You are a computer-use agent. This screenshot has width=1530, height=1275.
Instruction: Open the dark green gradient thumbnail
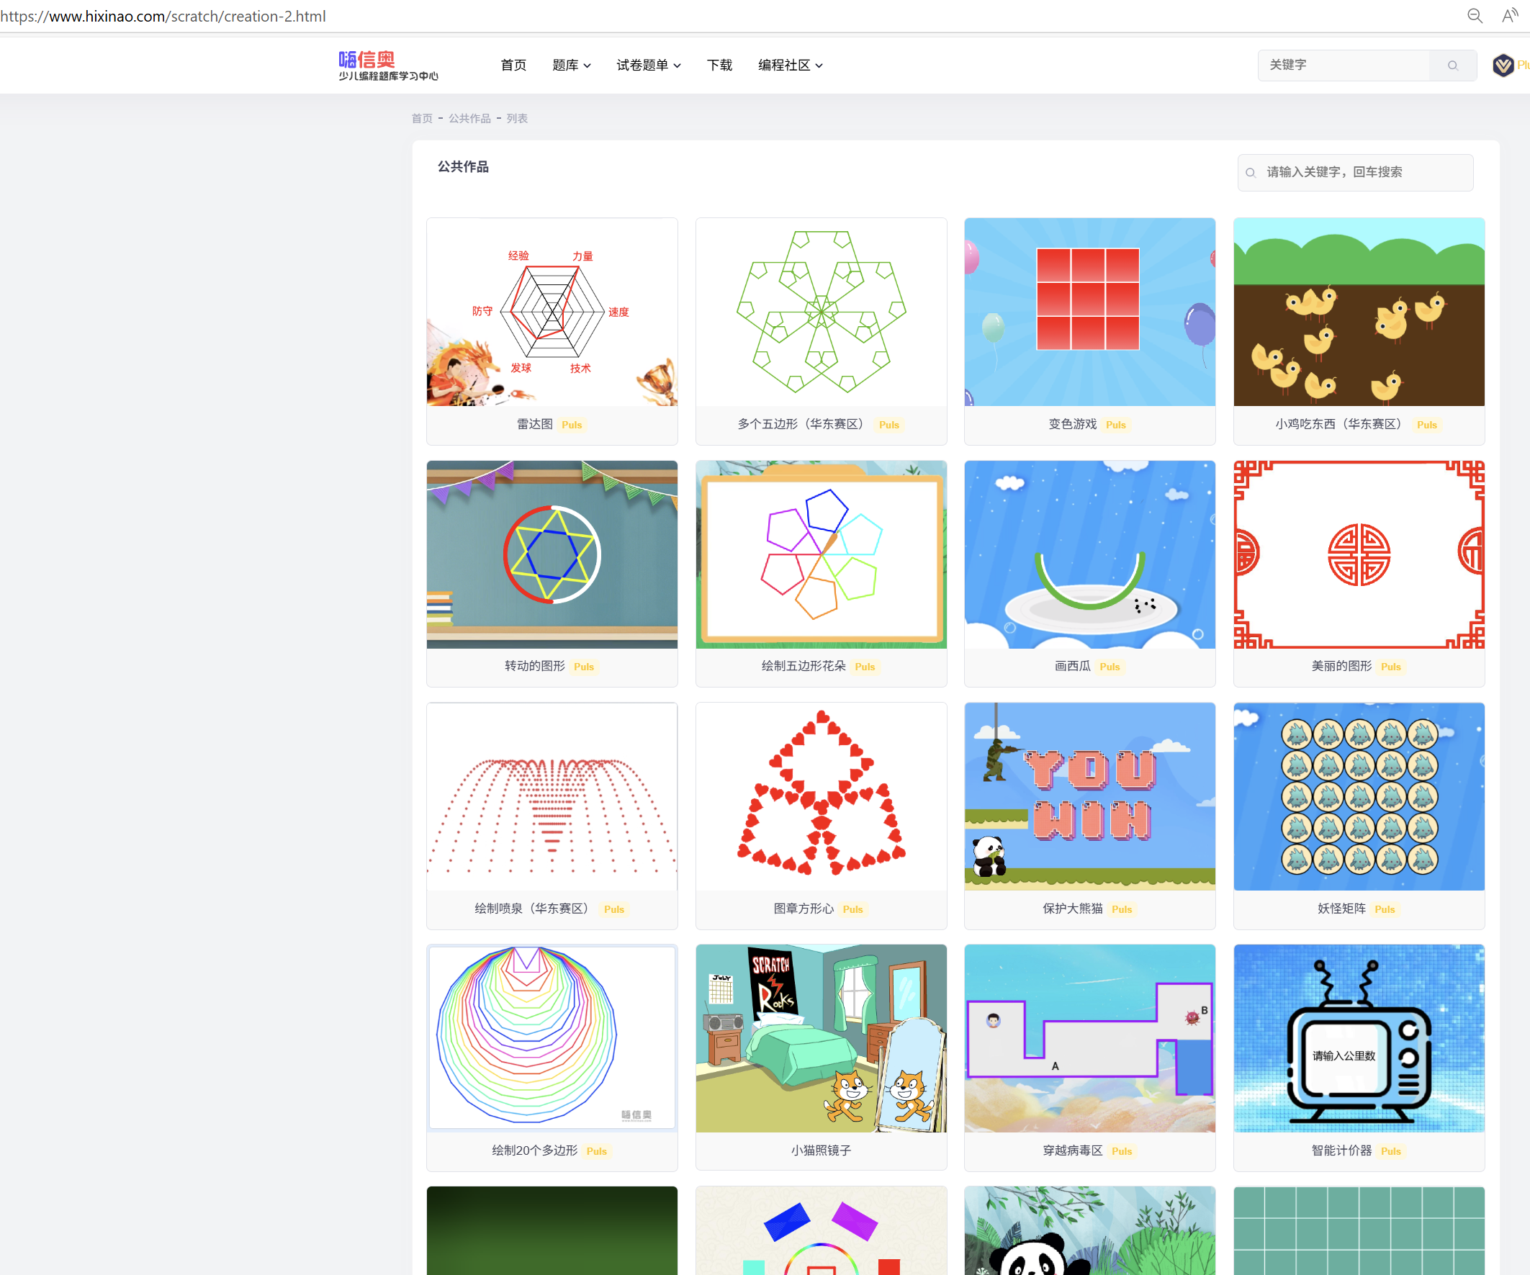click(552, 1230)
